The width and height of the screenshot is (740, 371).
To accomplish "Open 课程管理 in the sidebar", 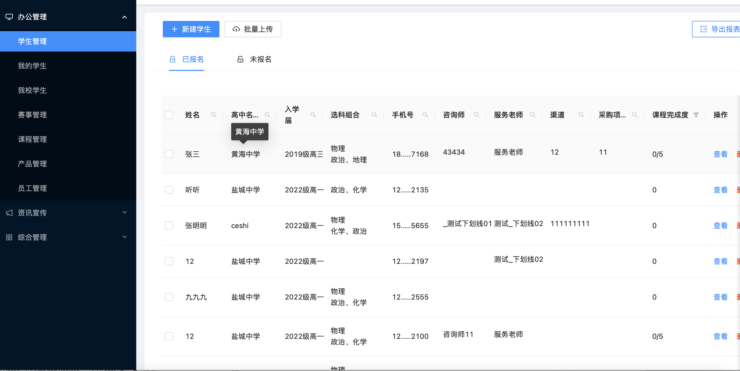I will [x=68, y=139].
